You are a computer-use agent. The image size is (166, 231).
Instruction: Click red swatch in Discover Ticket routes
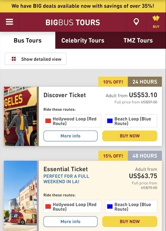tap(48, 121)
